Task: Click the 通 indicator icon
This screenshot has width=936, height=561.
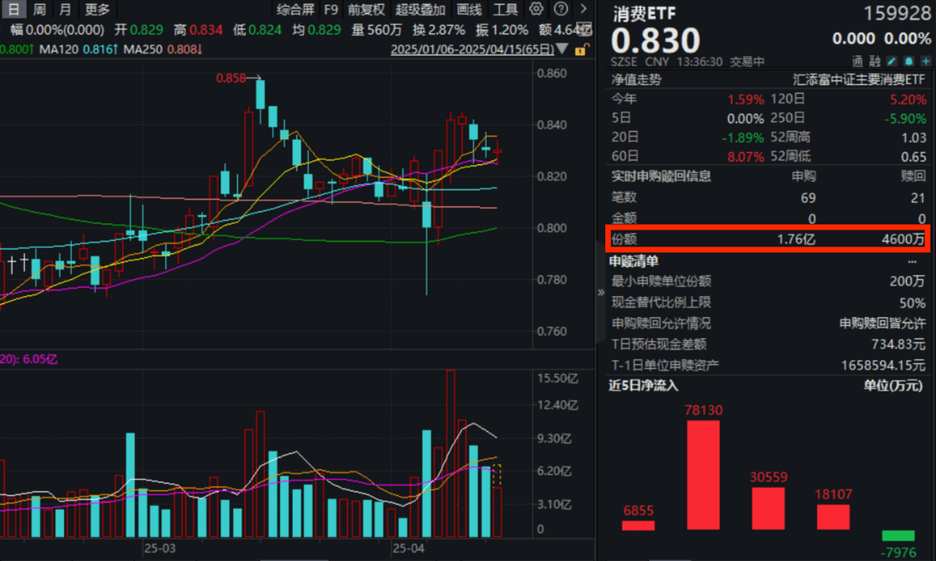Action: pos(858,61)
